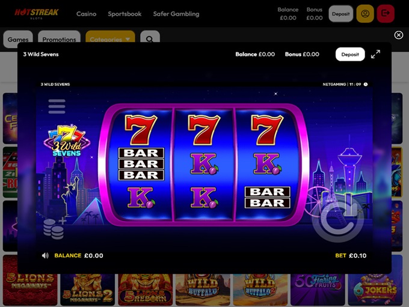Viewport: 409px width, 307px height.
Task: Open the slot game hamburger menu
Action: [x=57, y=106]
